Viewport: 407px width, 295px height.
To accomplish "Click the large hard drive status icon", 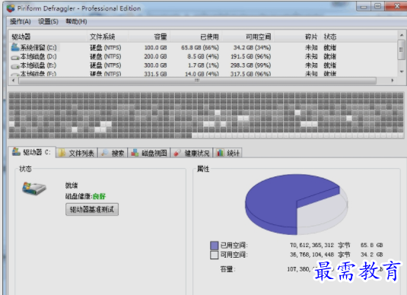I will (x=34, y=189).
